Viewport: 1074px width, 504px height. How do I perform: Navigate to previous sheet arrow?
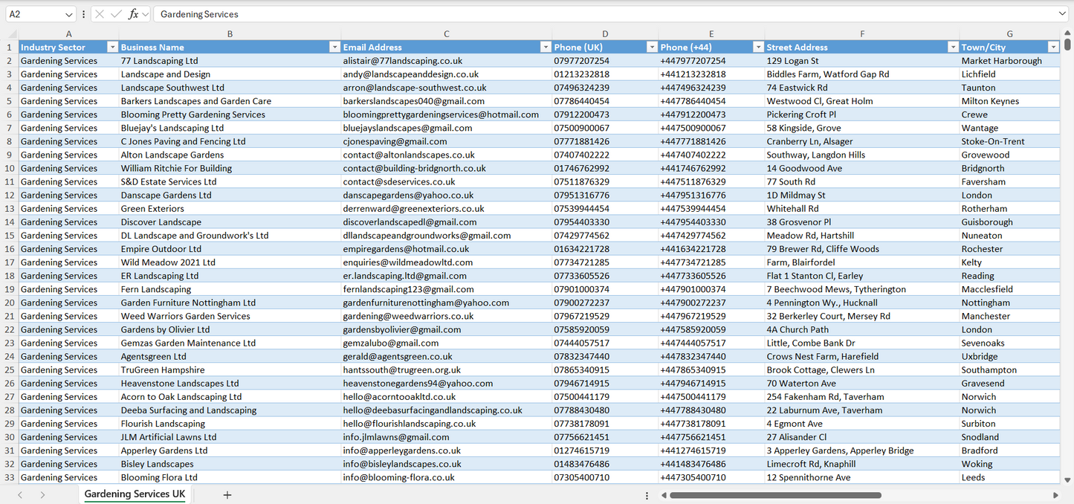(20, 495)
